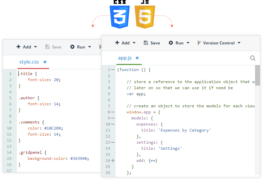Image resolution: width=263 pixels, height=180 pixels.
Task: Click the JS5 logo shield
Action: (x=145, y=17)
